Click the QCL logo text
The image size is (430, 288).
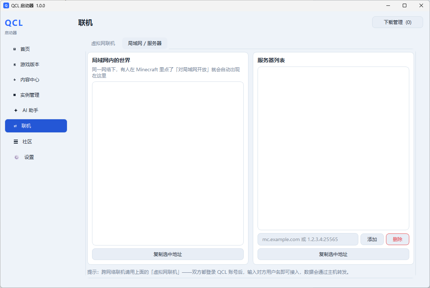tap(14, 23)
